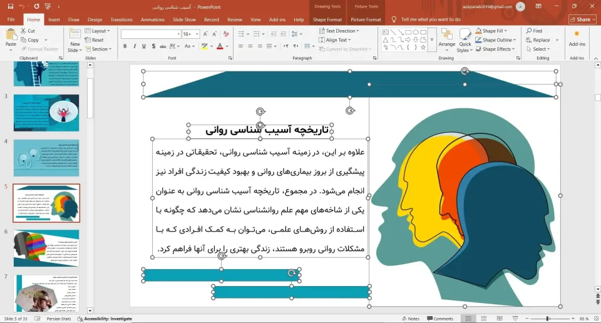Click Tell me what you want to do
This screenshot has height=323, width=601.
click(431, 19)
